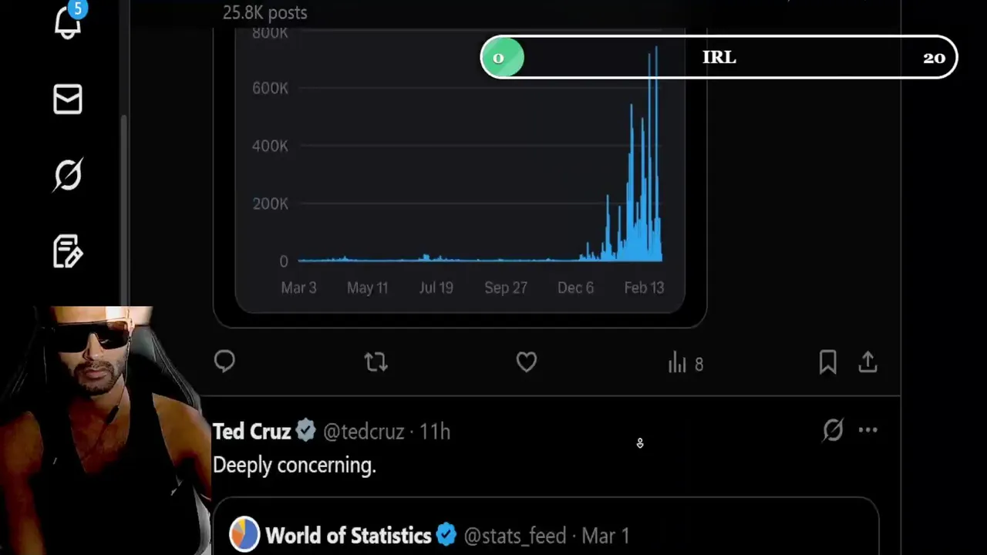The image size is (987, 555).
Task: Click the 11h post timestamp
Action: (435, 432)
